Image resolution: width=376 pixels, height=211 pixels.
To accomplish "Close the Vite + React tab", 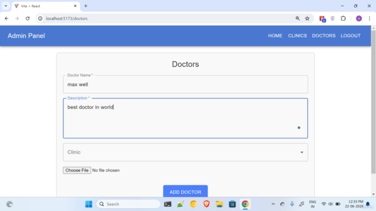I will (x=75, y=6).
